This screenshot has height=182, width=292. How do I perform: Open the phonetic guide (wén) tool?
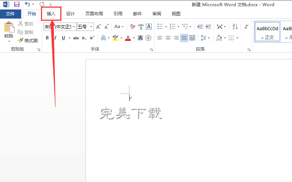pos(141,27)
